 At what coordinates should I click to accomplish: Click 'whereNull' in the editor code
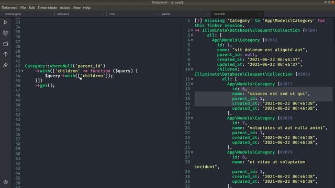61,66
